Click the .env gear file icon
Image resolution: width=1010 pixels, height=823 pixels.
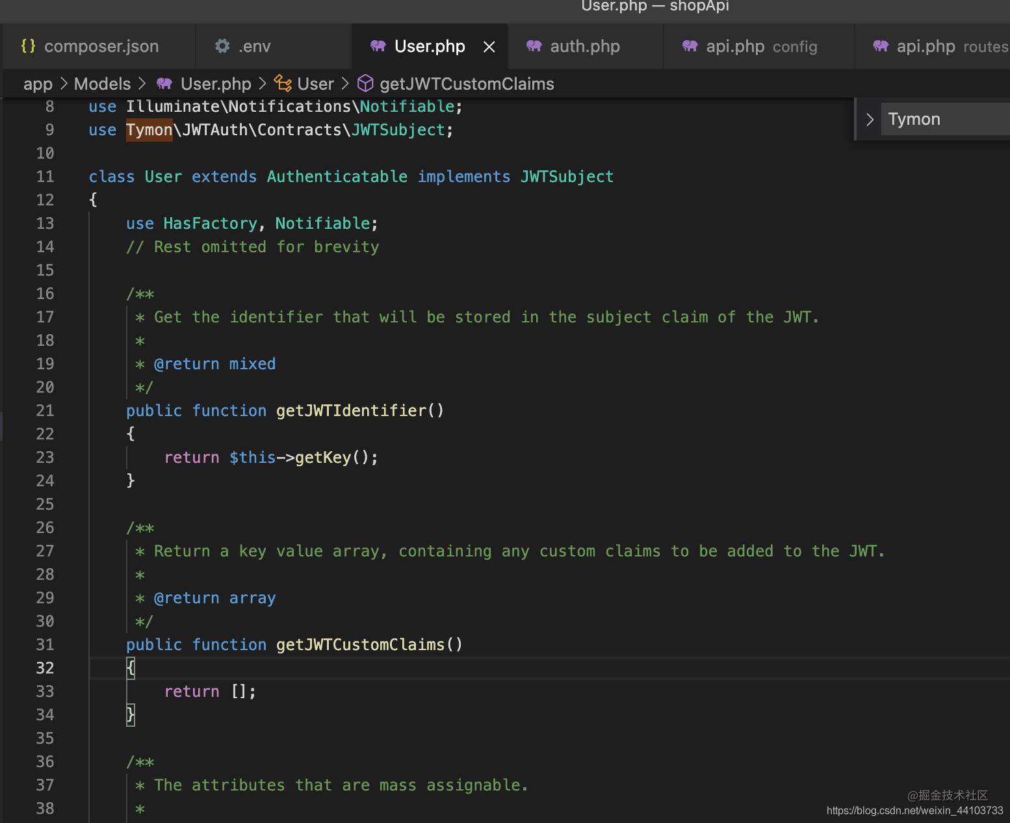tap(222, 46)
